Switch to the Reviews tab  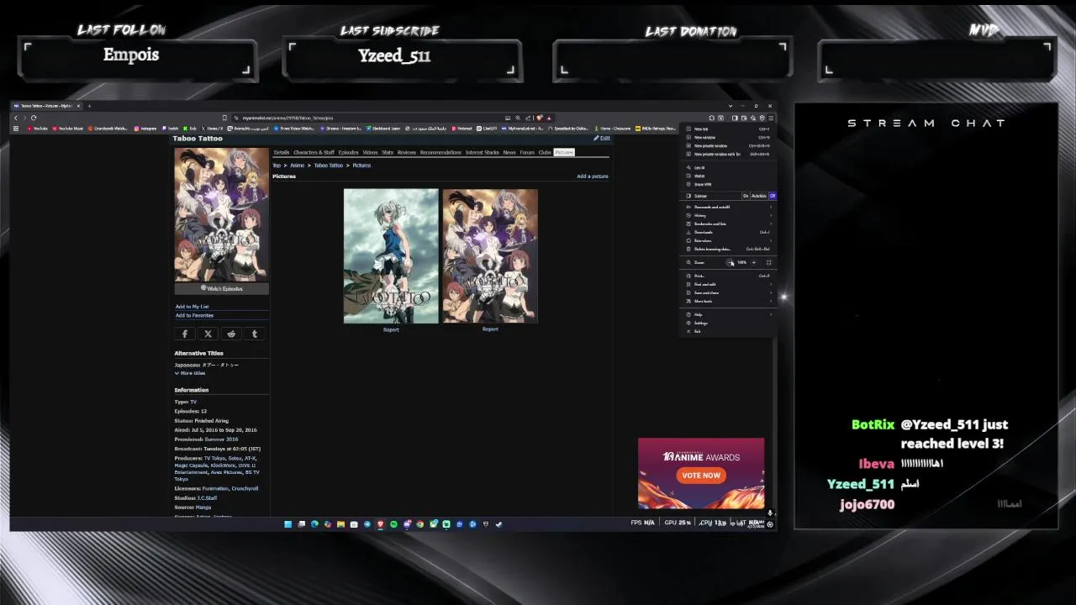[407, 152]
